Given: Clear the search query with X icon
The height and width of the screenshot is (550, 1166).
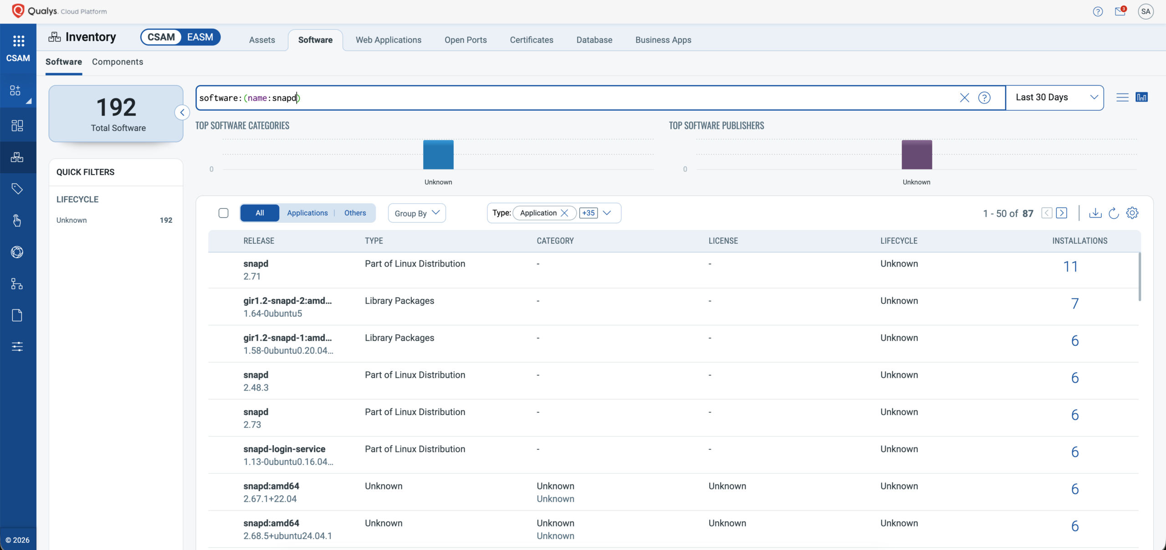Looking at the screenshot, I should pos(964,98).
